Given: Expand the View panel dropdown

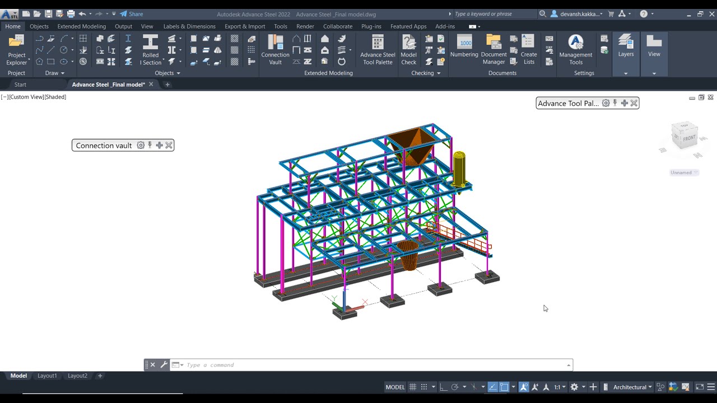Looking at the screenshot, I should point(654,73).
